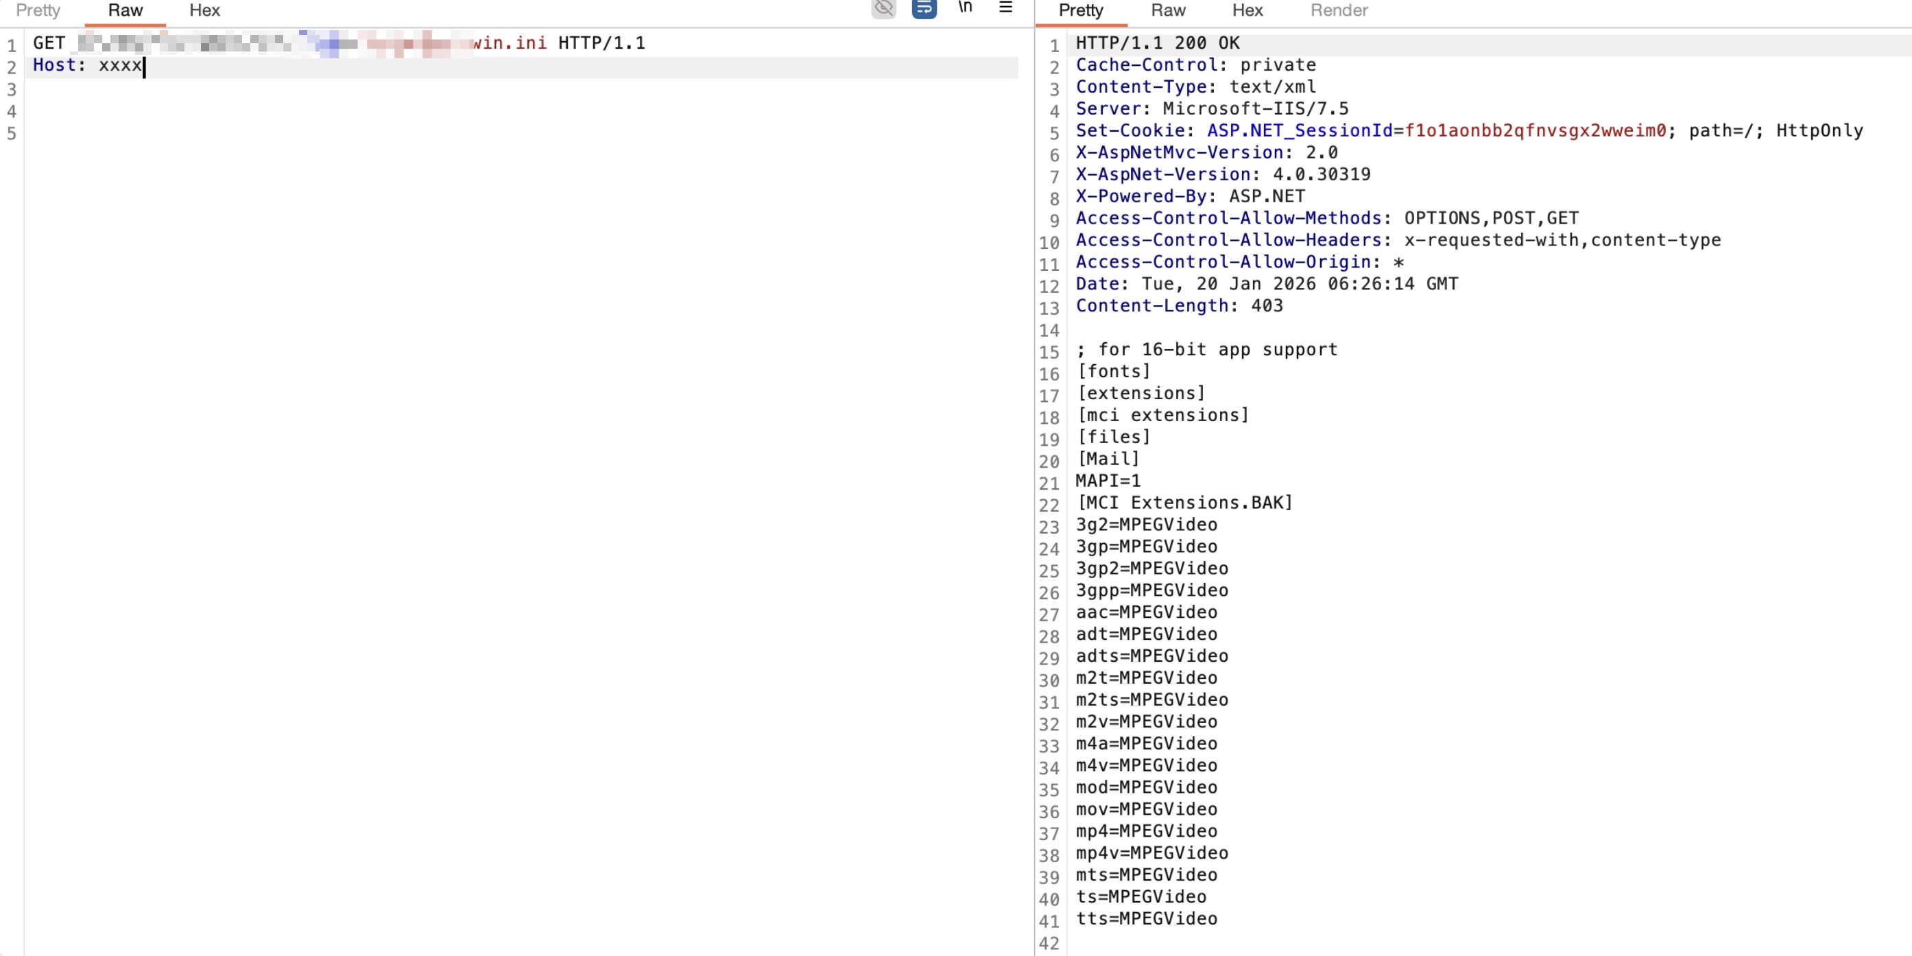Open the request Hex tab

tap(204, 10)
